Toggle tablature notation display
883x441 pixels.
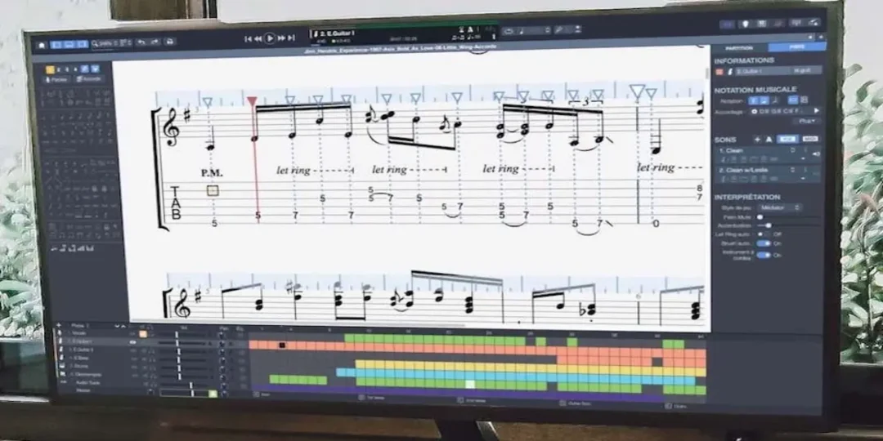[x=763, y=100]
